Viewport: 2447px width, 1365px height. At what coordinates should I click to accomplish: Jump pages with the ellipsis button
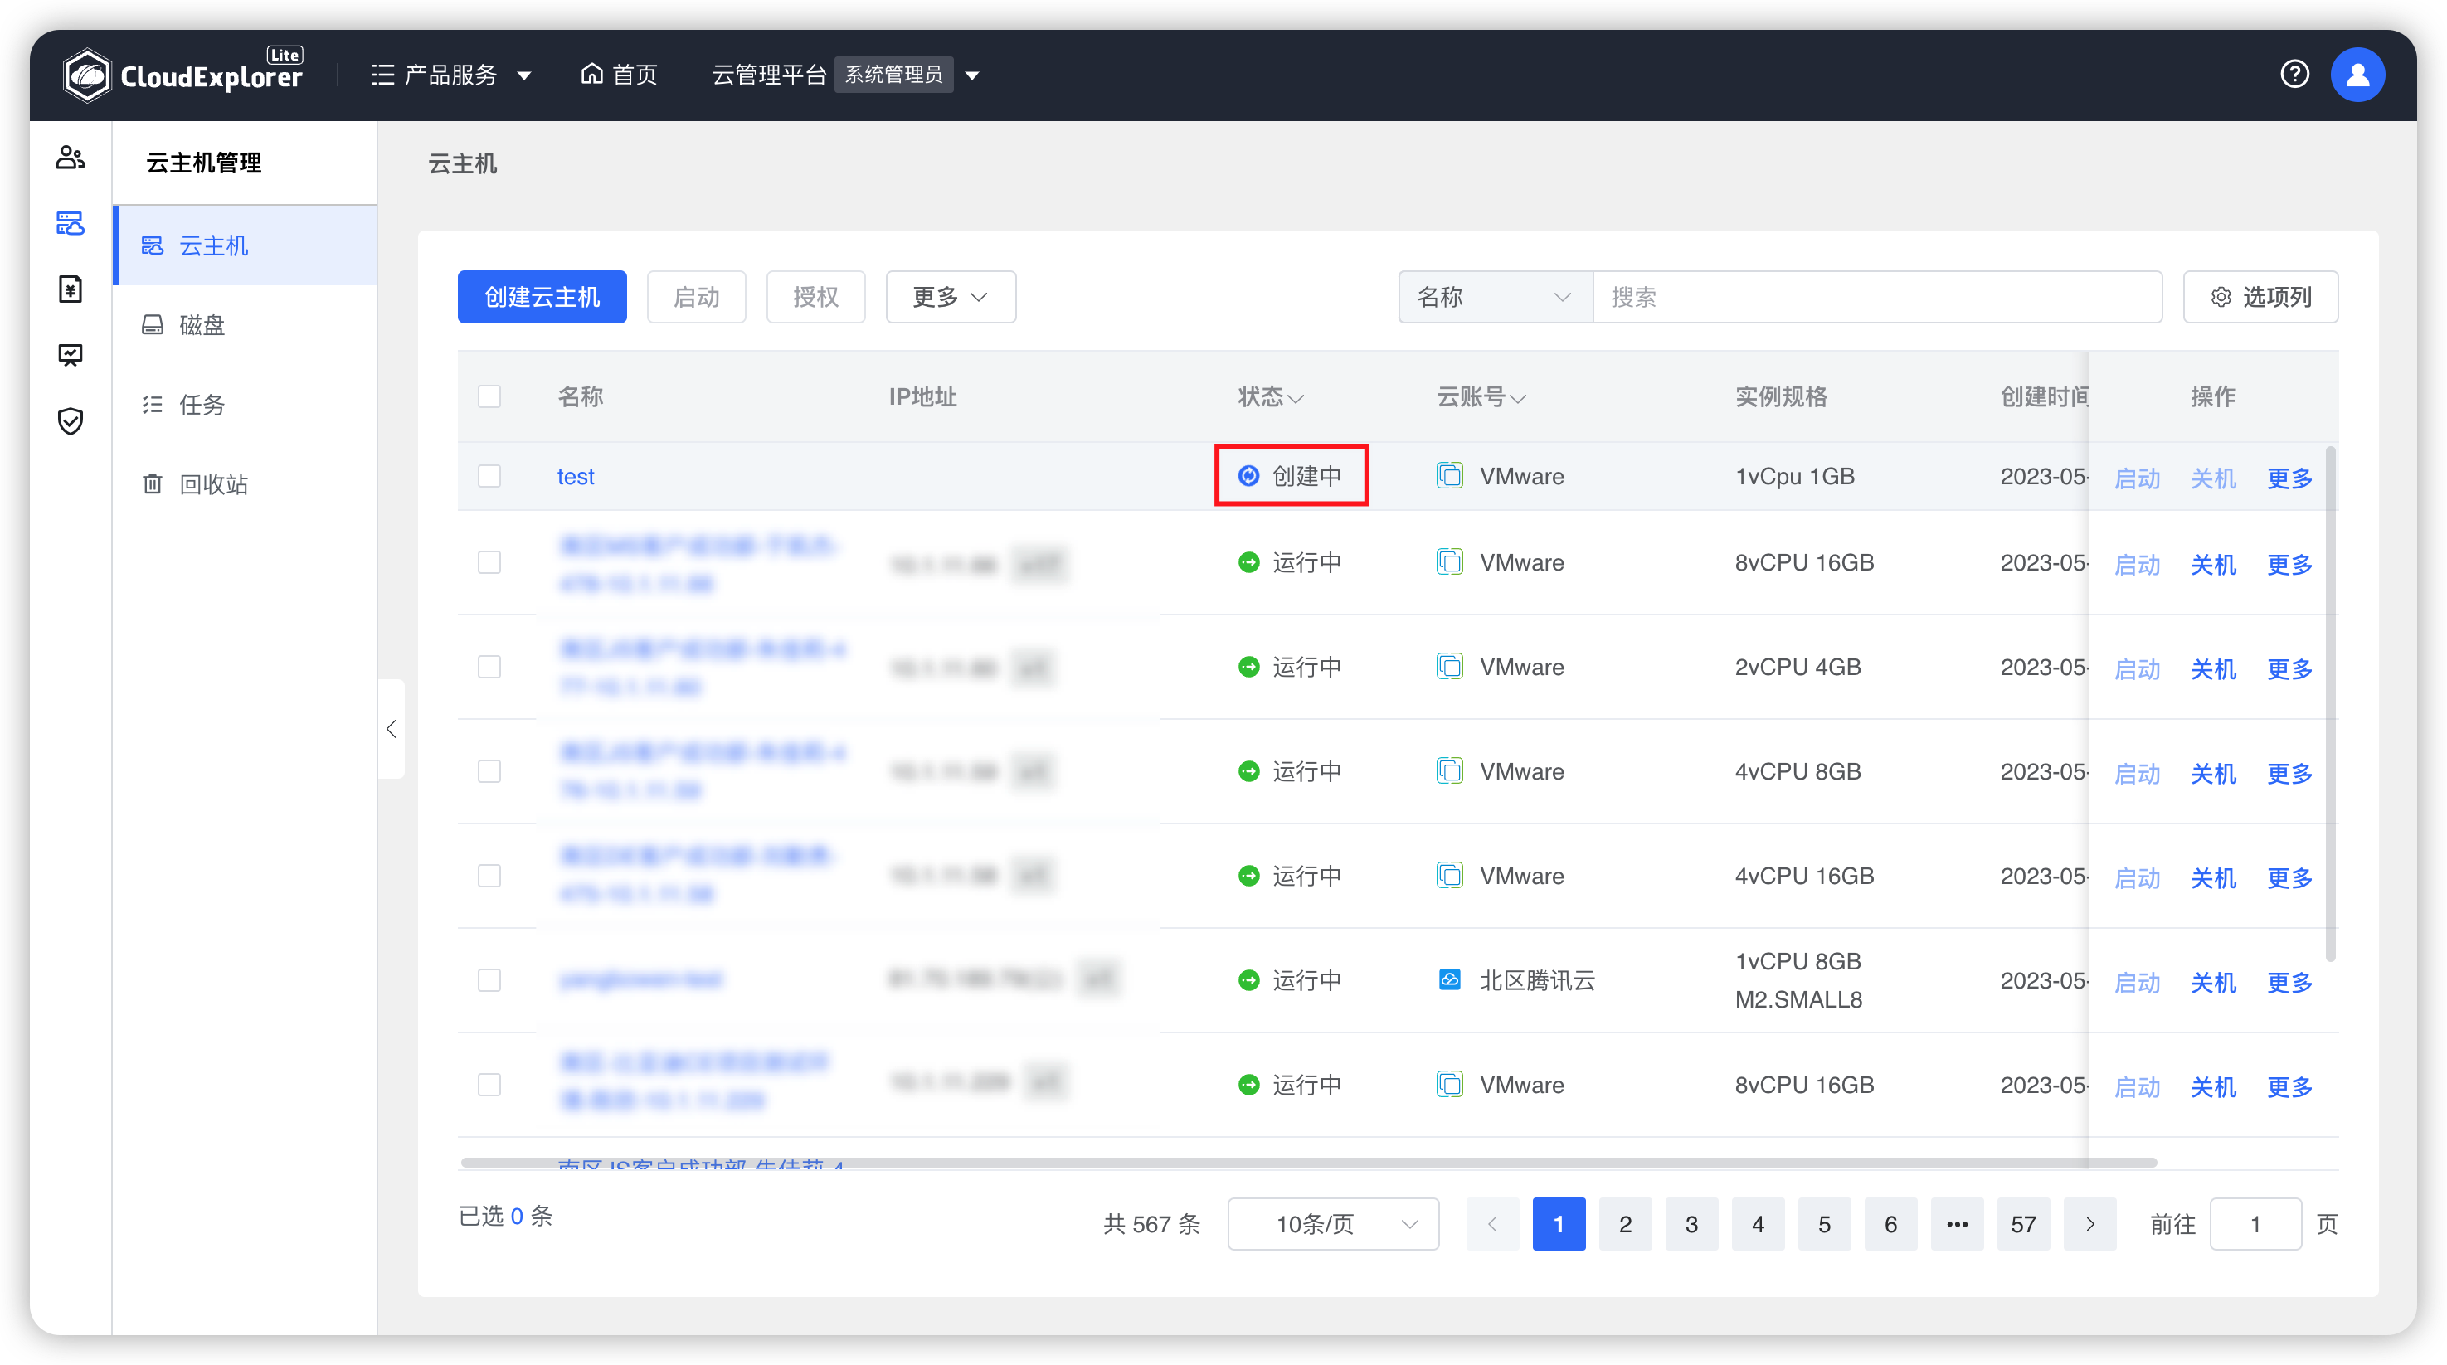point(1957,1223)
